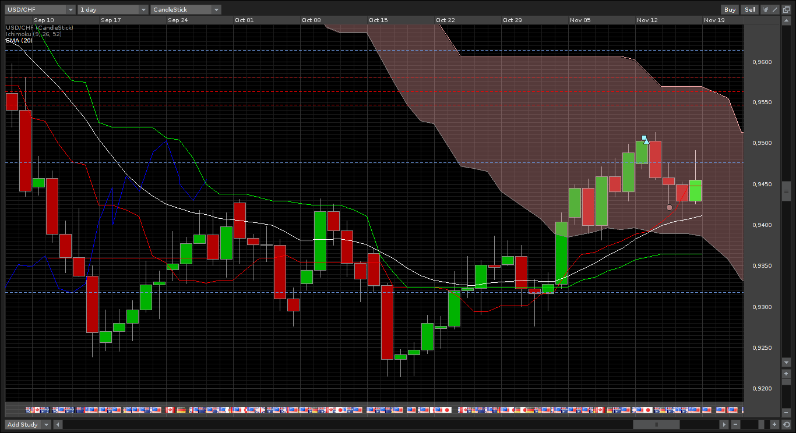
Task: Click the scroll left arrow beside Add Study
Action: click(x=58, y=424)
